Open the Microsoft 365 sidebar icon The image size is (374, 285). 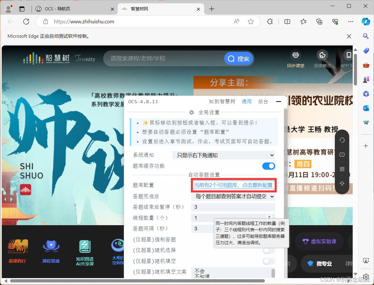pos(366,94)
